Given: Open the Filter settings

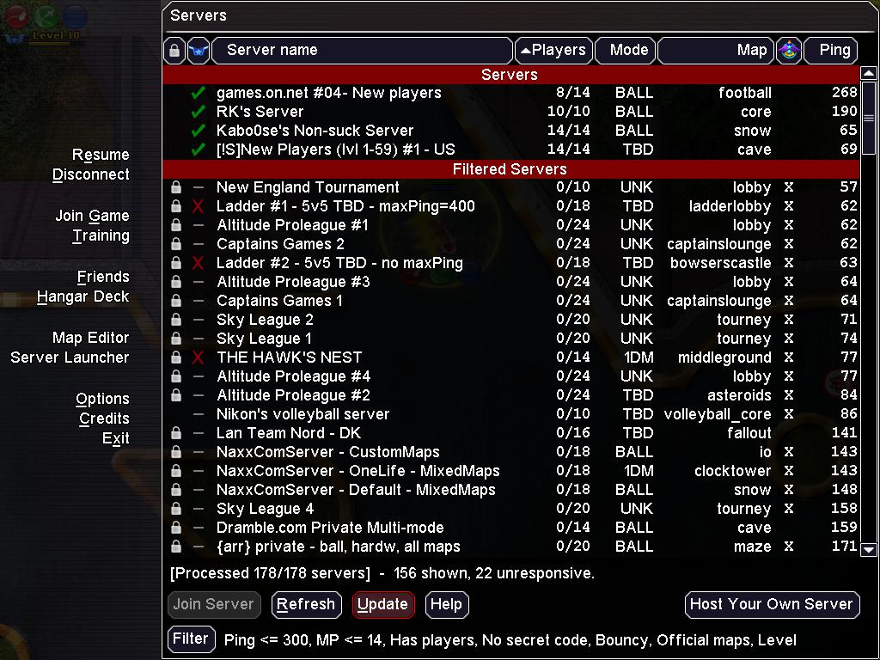Looking at the screenshot, I should (191, 639).
